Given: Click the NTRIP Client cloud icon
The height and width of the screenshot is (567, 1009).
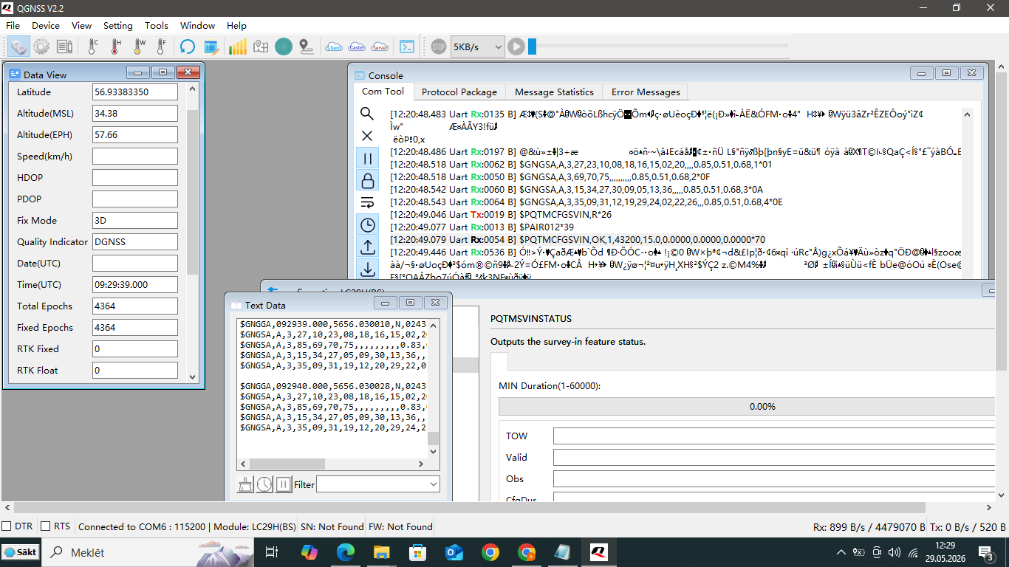Looking at the screenshot, I should pyautogui.click(x=334, y=47).
